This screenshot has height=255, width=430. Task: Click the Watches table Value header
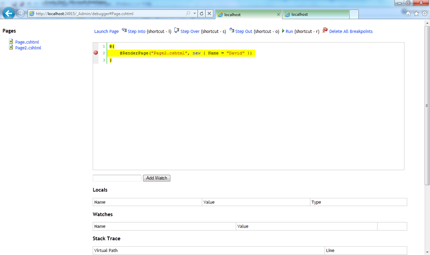point(307,226)
